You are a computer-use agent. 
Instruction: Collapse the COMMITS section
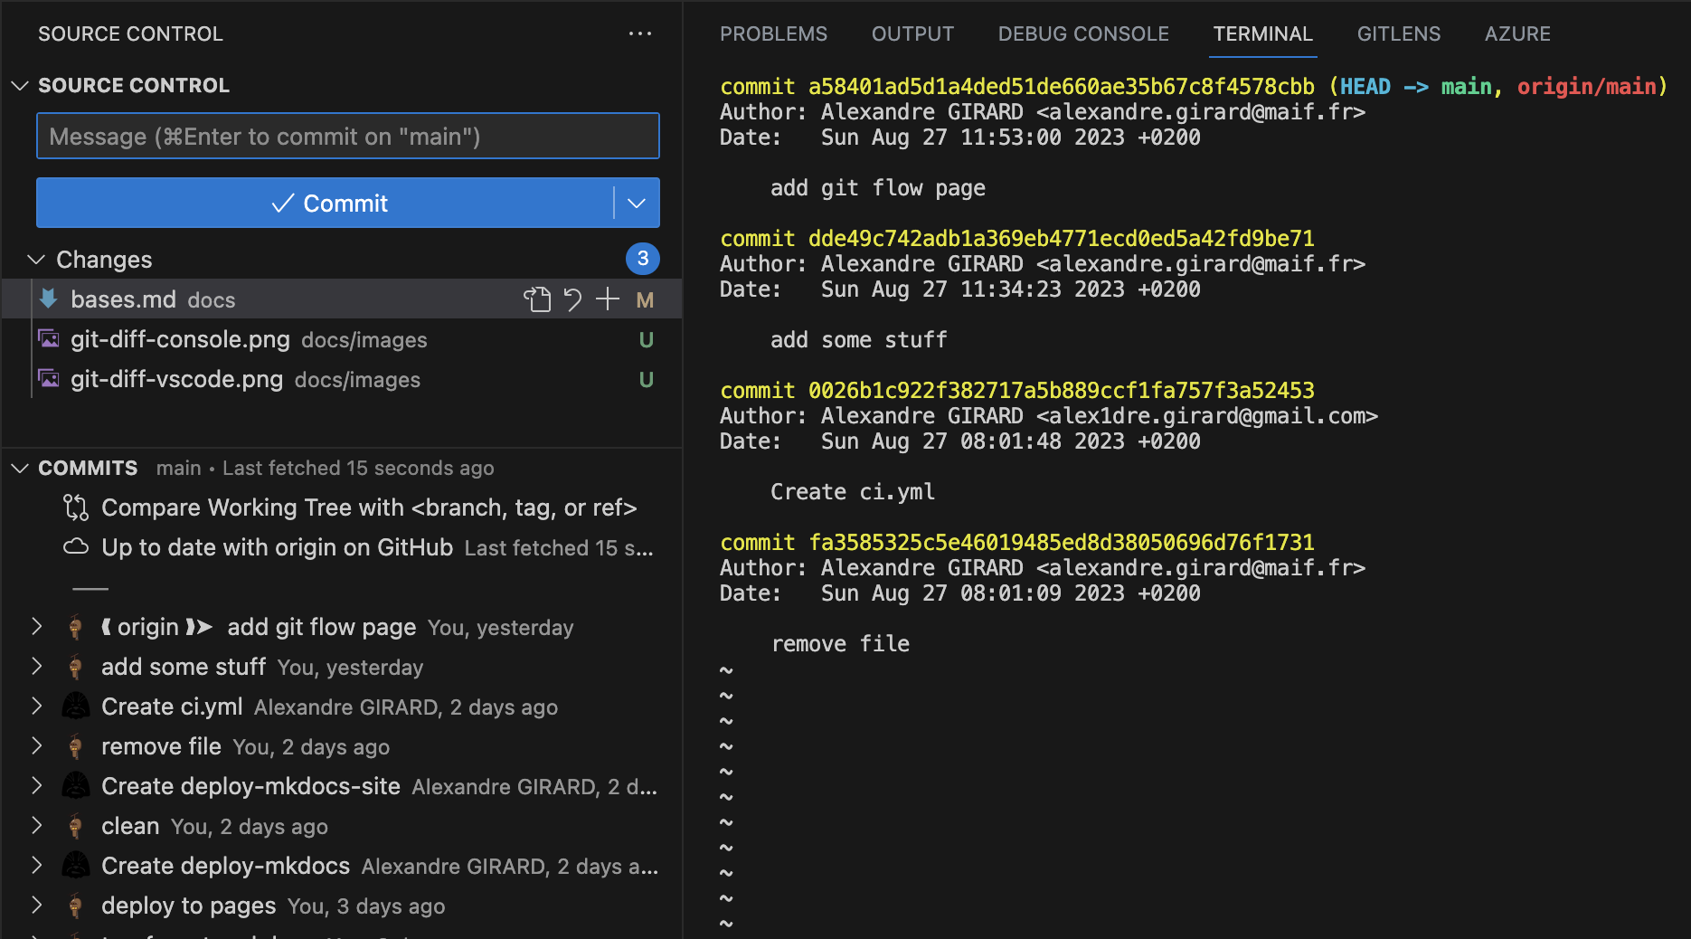[20, 468]
